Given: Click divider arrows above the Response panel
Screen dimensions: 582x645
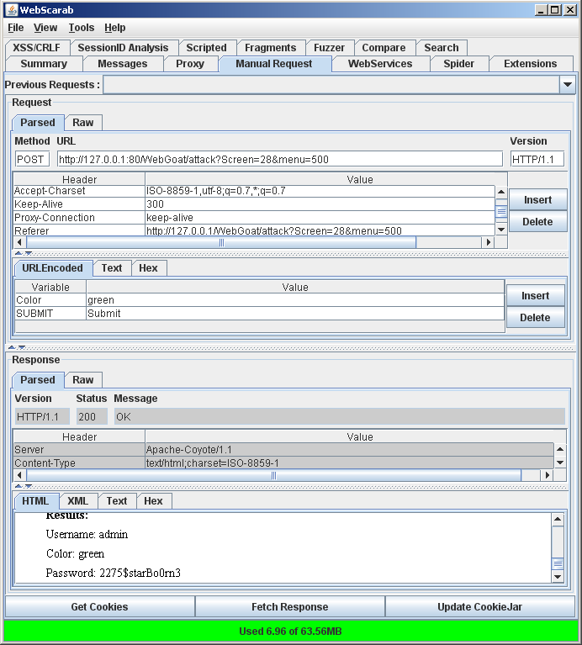Looking at the screenshot, I should pyautogui.click(x=16, y=346).
